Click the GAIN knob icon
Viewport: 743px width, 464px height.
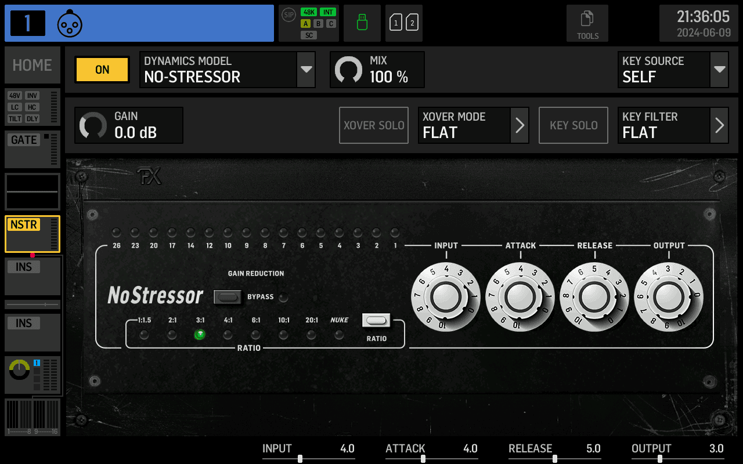point(93,125)
